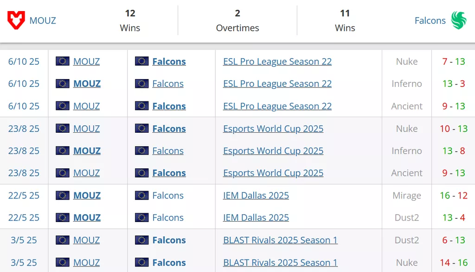Click the EU flag beside MOUZ on the 13 - 8 Inferno row
This screenshot has width=475, height=272.
63,151
